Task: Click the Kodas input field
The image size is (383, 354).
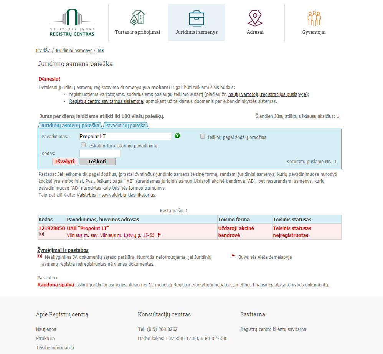Action: click(100, 154)
